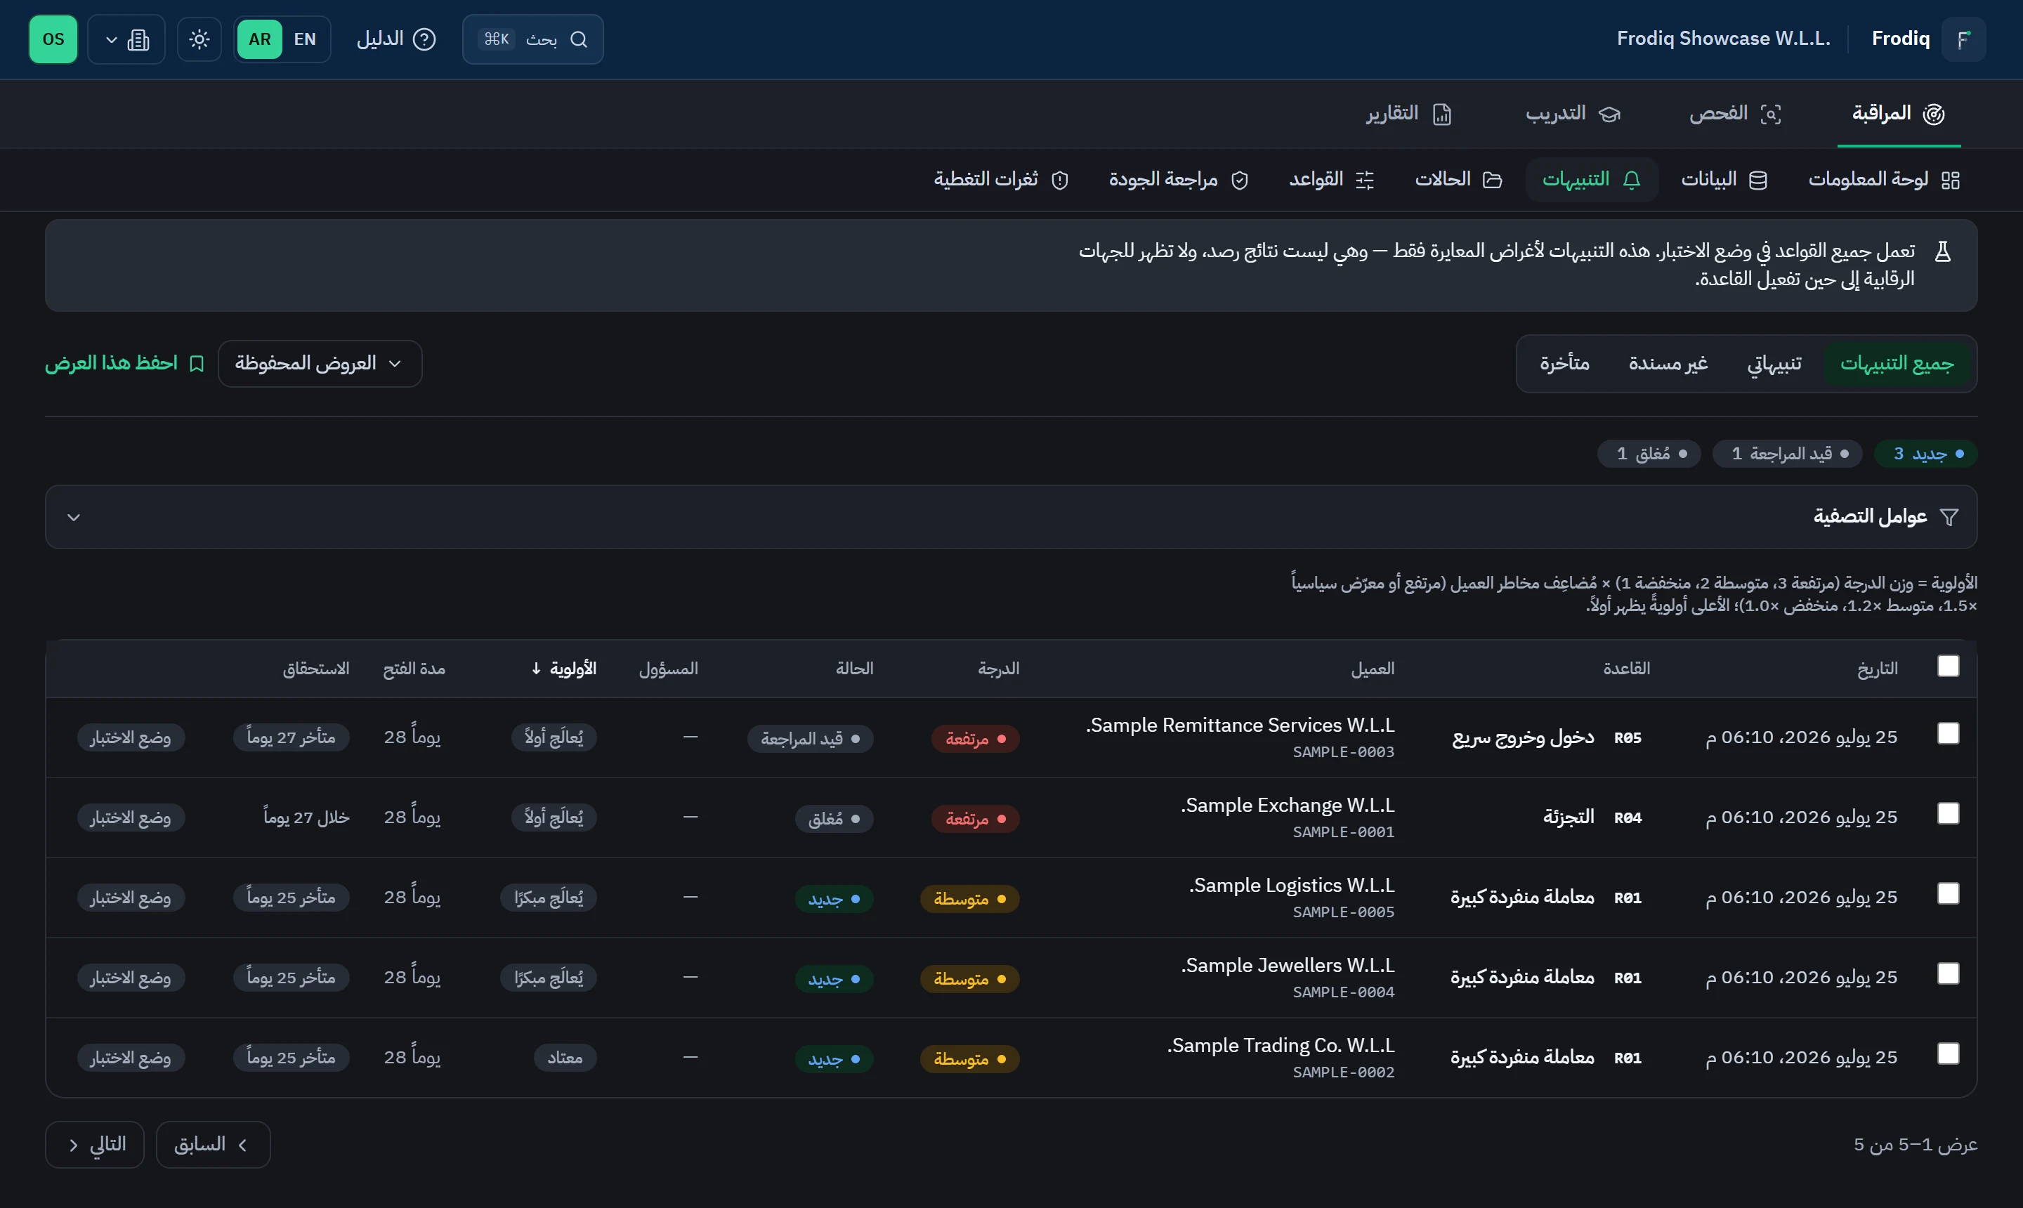Screen dimensions: 2023x1208
Task: Check the Sample Remittance Services row checkbox
Action: (x=1948, y=733)
